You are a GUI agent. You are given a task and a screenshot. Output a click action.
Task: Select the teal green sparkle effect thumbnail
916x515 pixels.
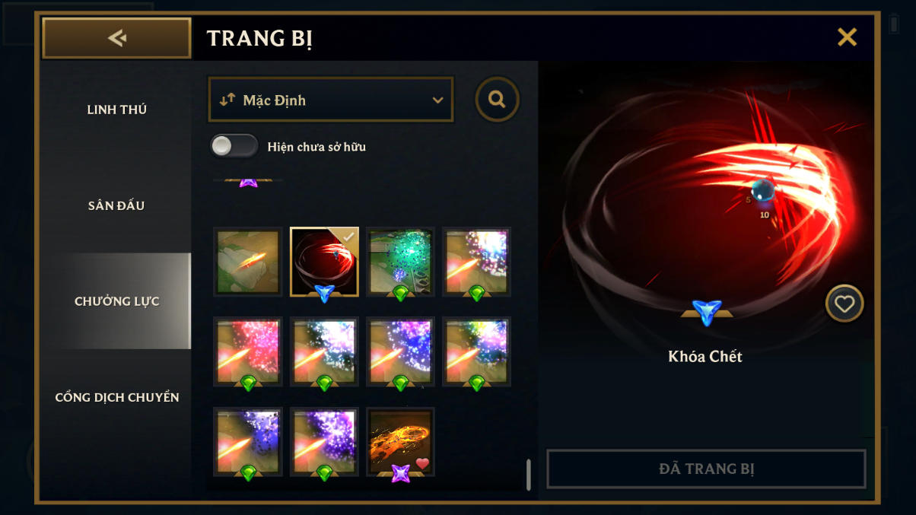pyautogui.click(x=400, y=262)
